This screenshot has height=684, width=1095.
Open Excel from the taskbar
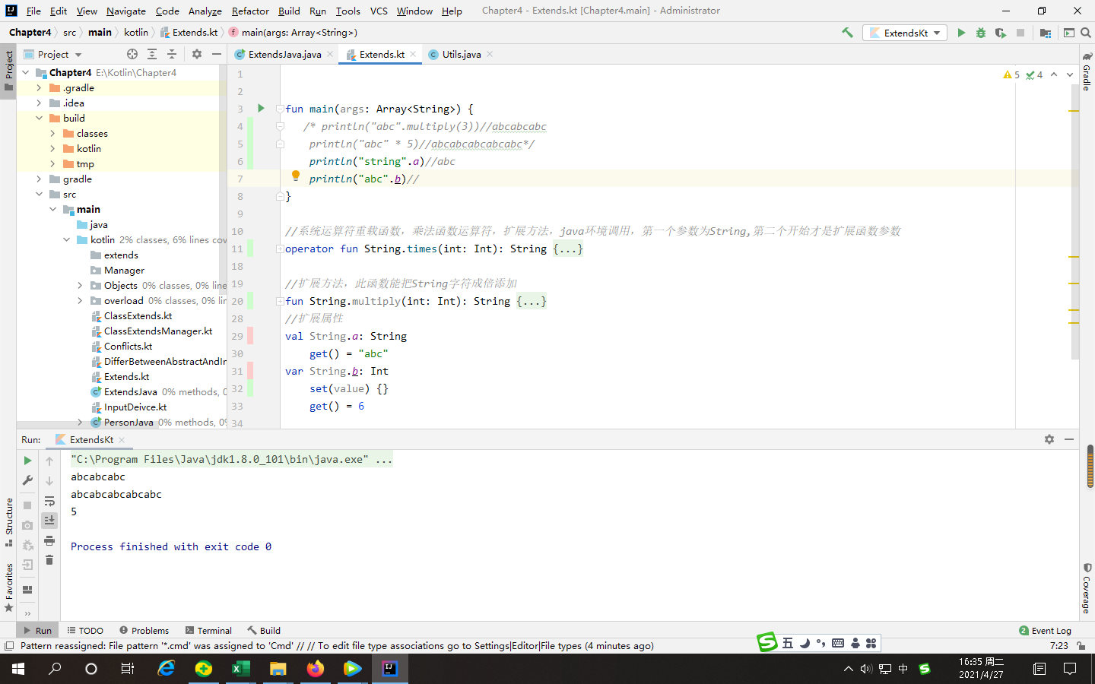[x=240, y=669]
